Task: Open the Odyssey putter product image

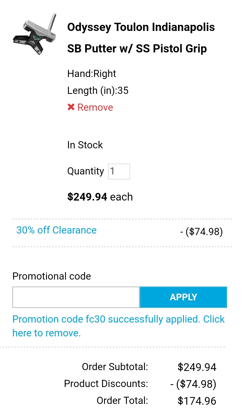Action: click(35, 34)
